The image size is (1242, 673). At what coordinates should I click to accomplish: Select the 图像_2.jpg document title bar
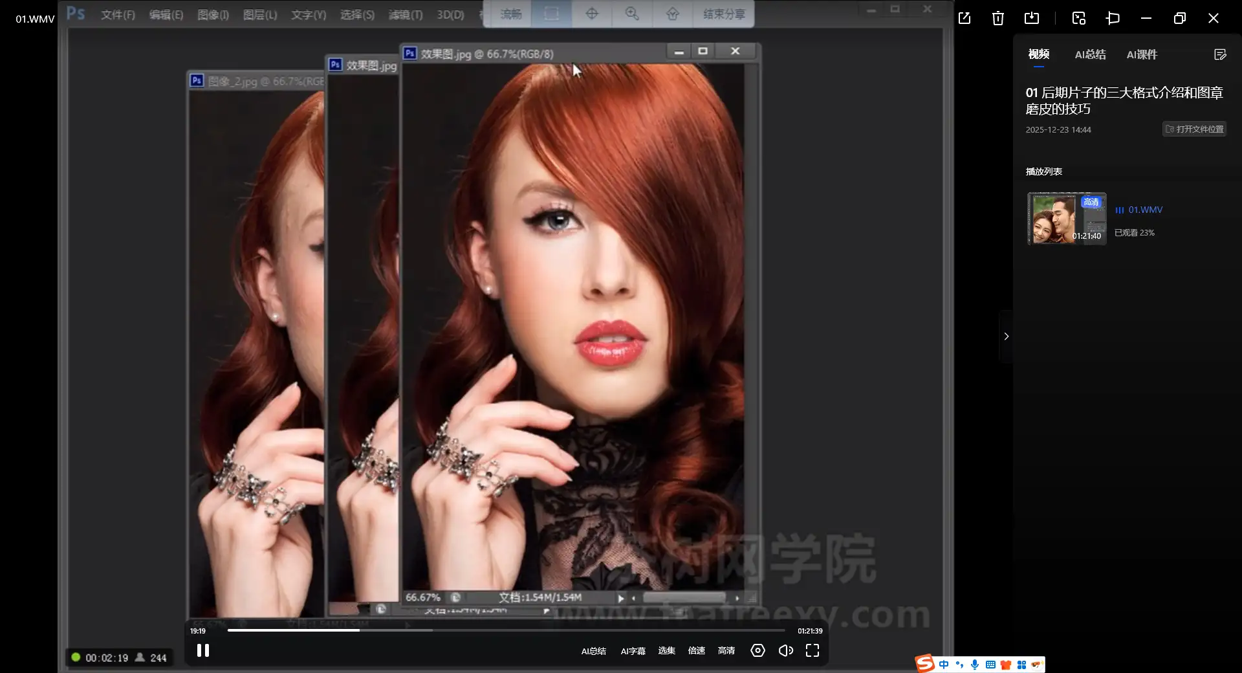[x=257, y=81]
